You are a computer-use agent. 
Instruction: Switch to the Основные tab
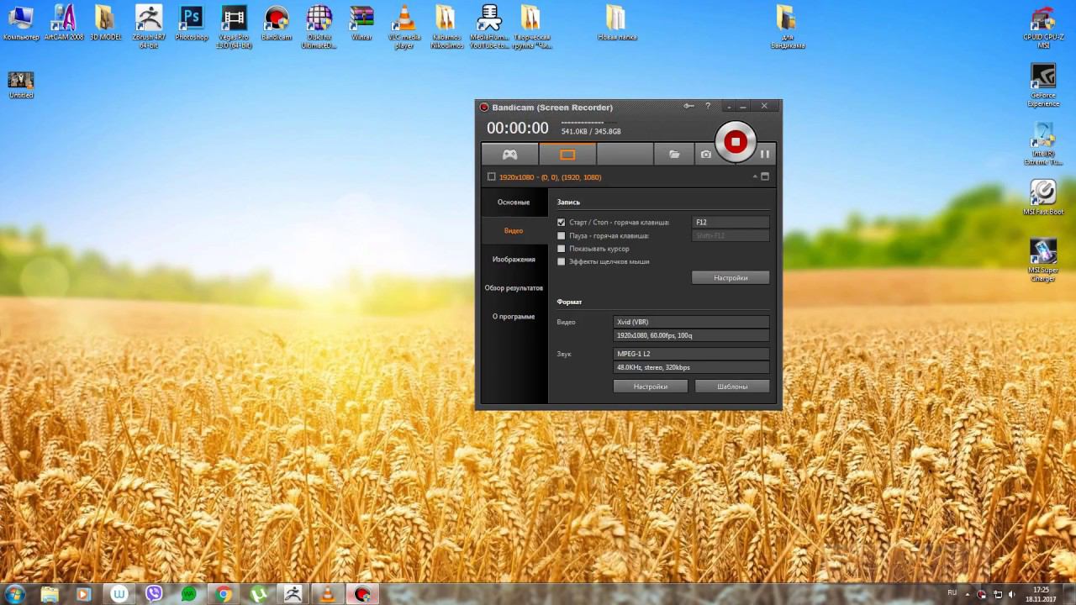[x=513, y=203]
